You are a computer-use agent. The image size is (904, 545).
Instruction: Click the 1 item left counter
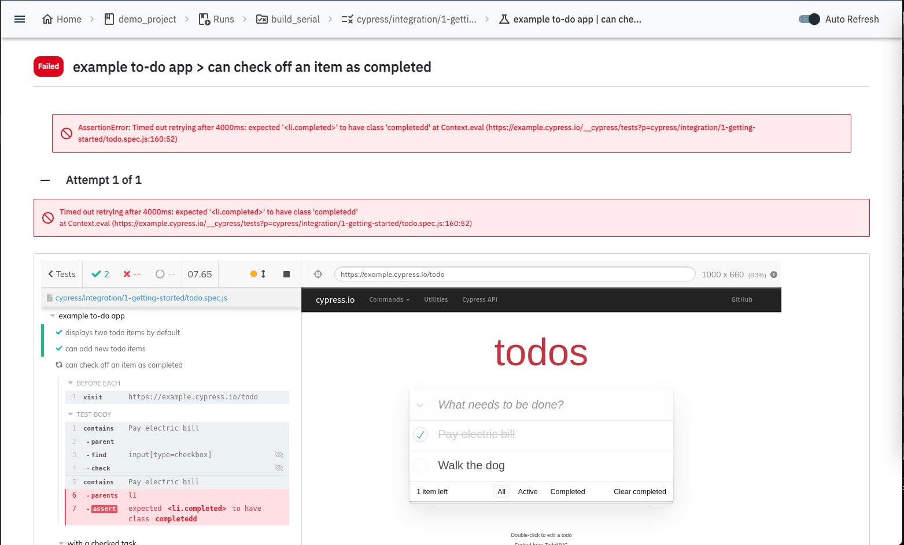(x=432, y=492)
